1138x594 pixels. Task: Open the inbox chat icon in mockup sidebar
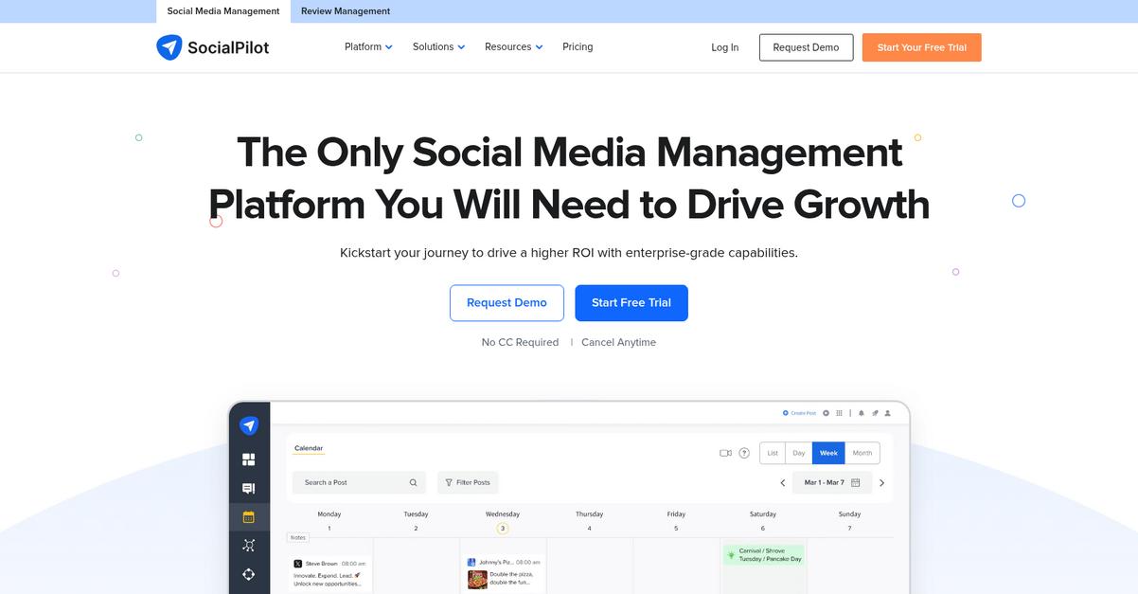[249, 489]
